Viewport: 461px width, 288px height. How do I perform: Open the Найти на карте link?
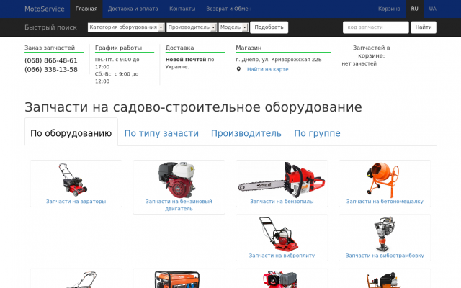point(267,69)
